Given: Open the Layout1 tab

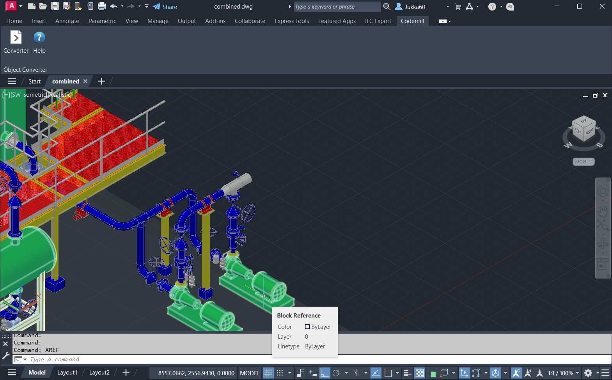Looking at the screenshot, I should click(x=67, y=373).
